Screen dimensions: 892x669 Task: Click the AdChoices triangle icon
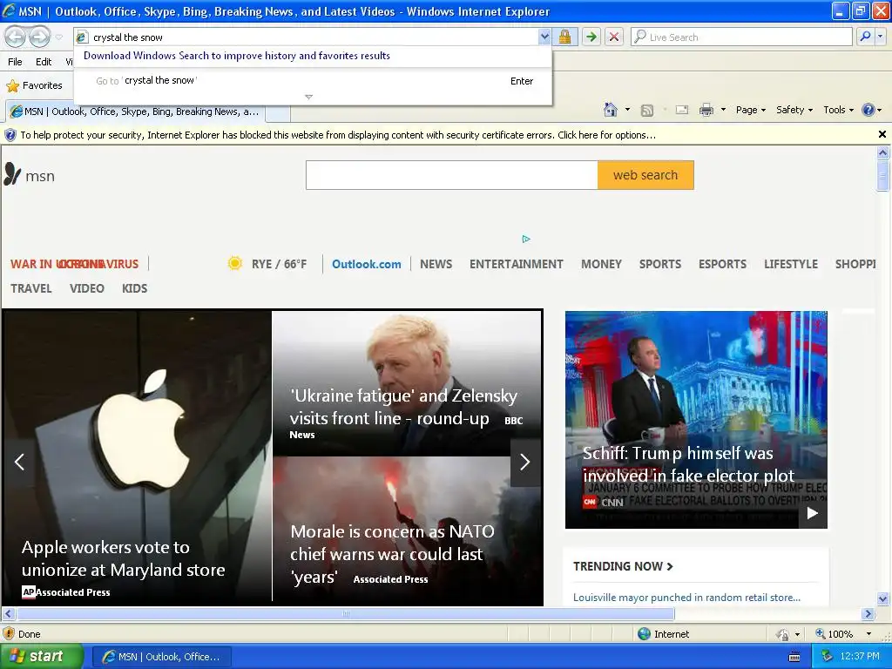coord(526,239)
